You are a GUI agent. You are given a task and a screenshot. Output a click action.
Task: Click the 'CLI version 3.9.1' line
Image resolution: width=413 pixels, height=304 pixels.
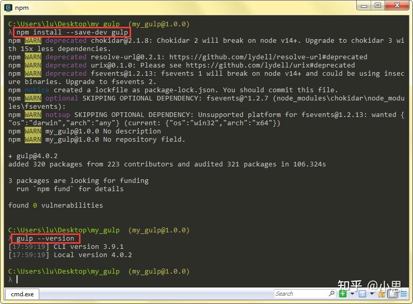click(88, 246)
